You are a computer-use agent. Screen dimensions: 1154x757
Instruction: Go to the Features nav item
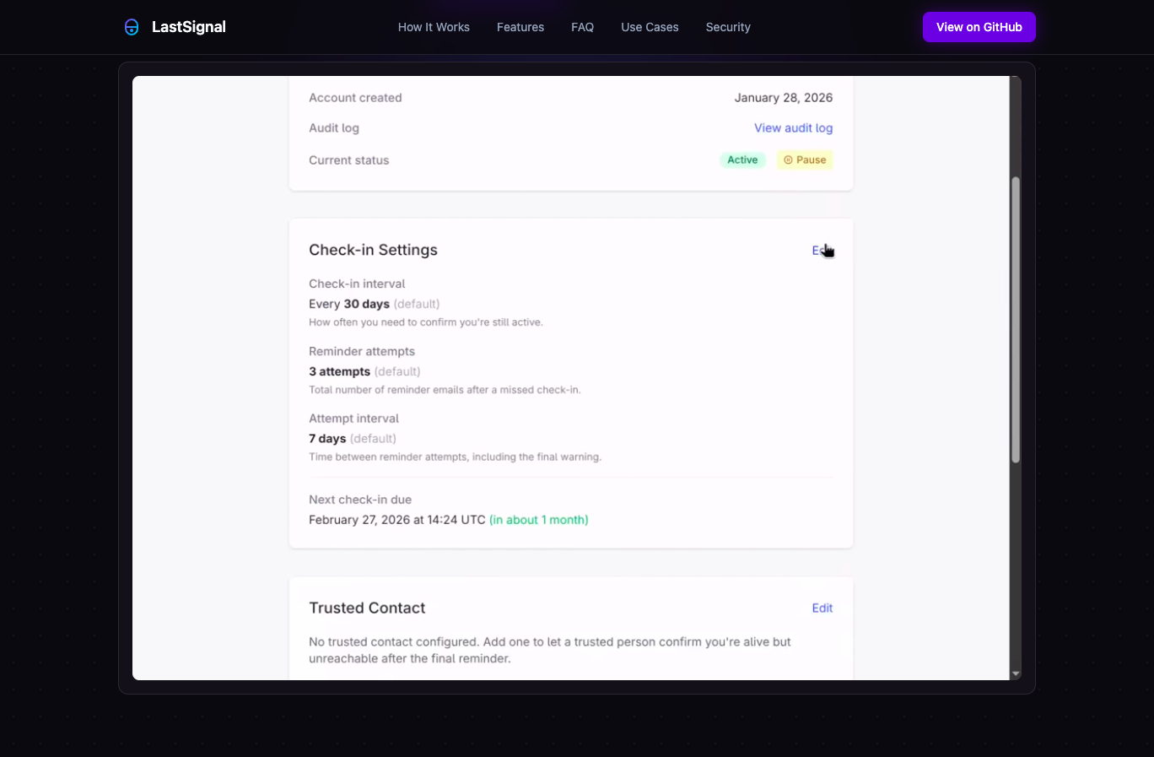coord(520,27)
